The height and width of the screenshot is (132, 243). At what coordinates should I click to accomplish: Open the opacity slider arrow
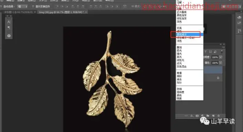tap(221, 57)
